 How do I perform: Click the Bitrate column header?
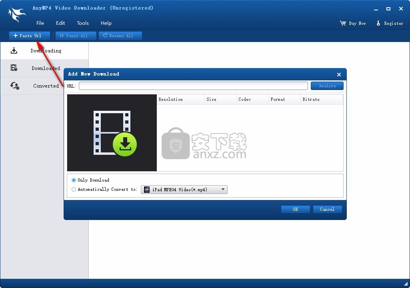click(322, 100)
